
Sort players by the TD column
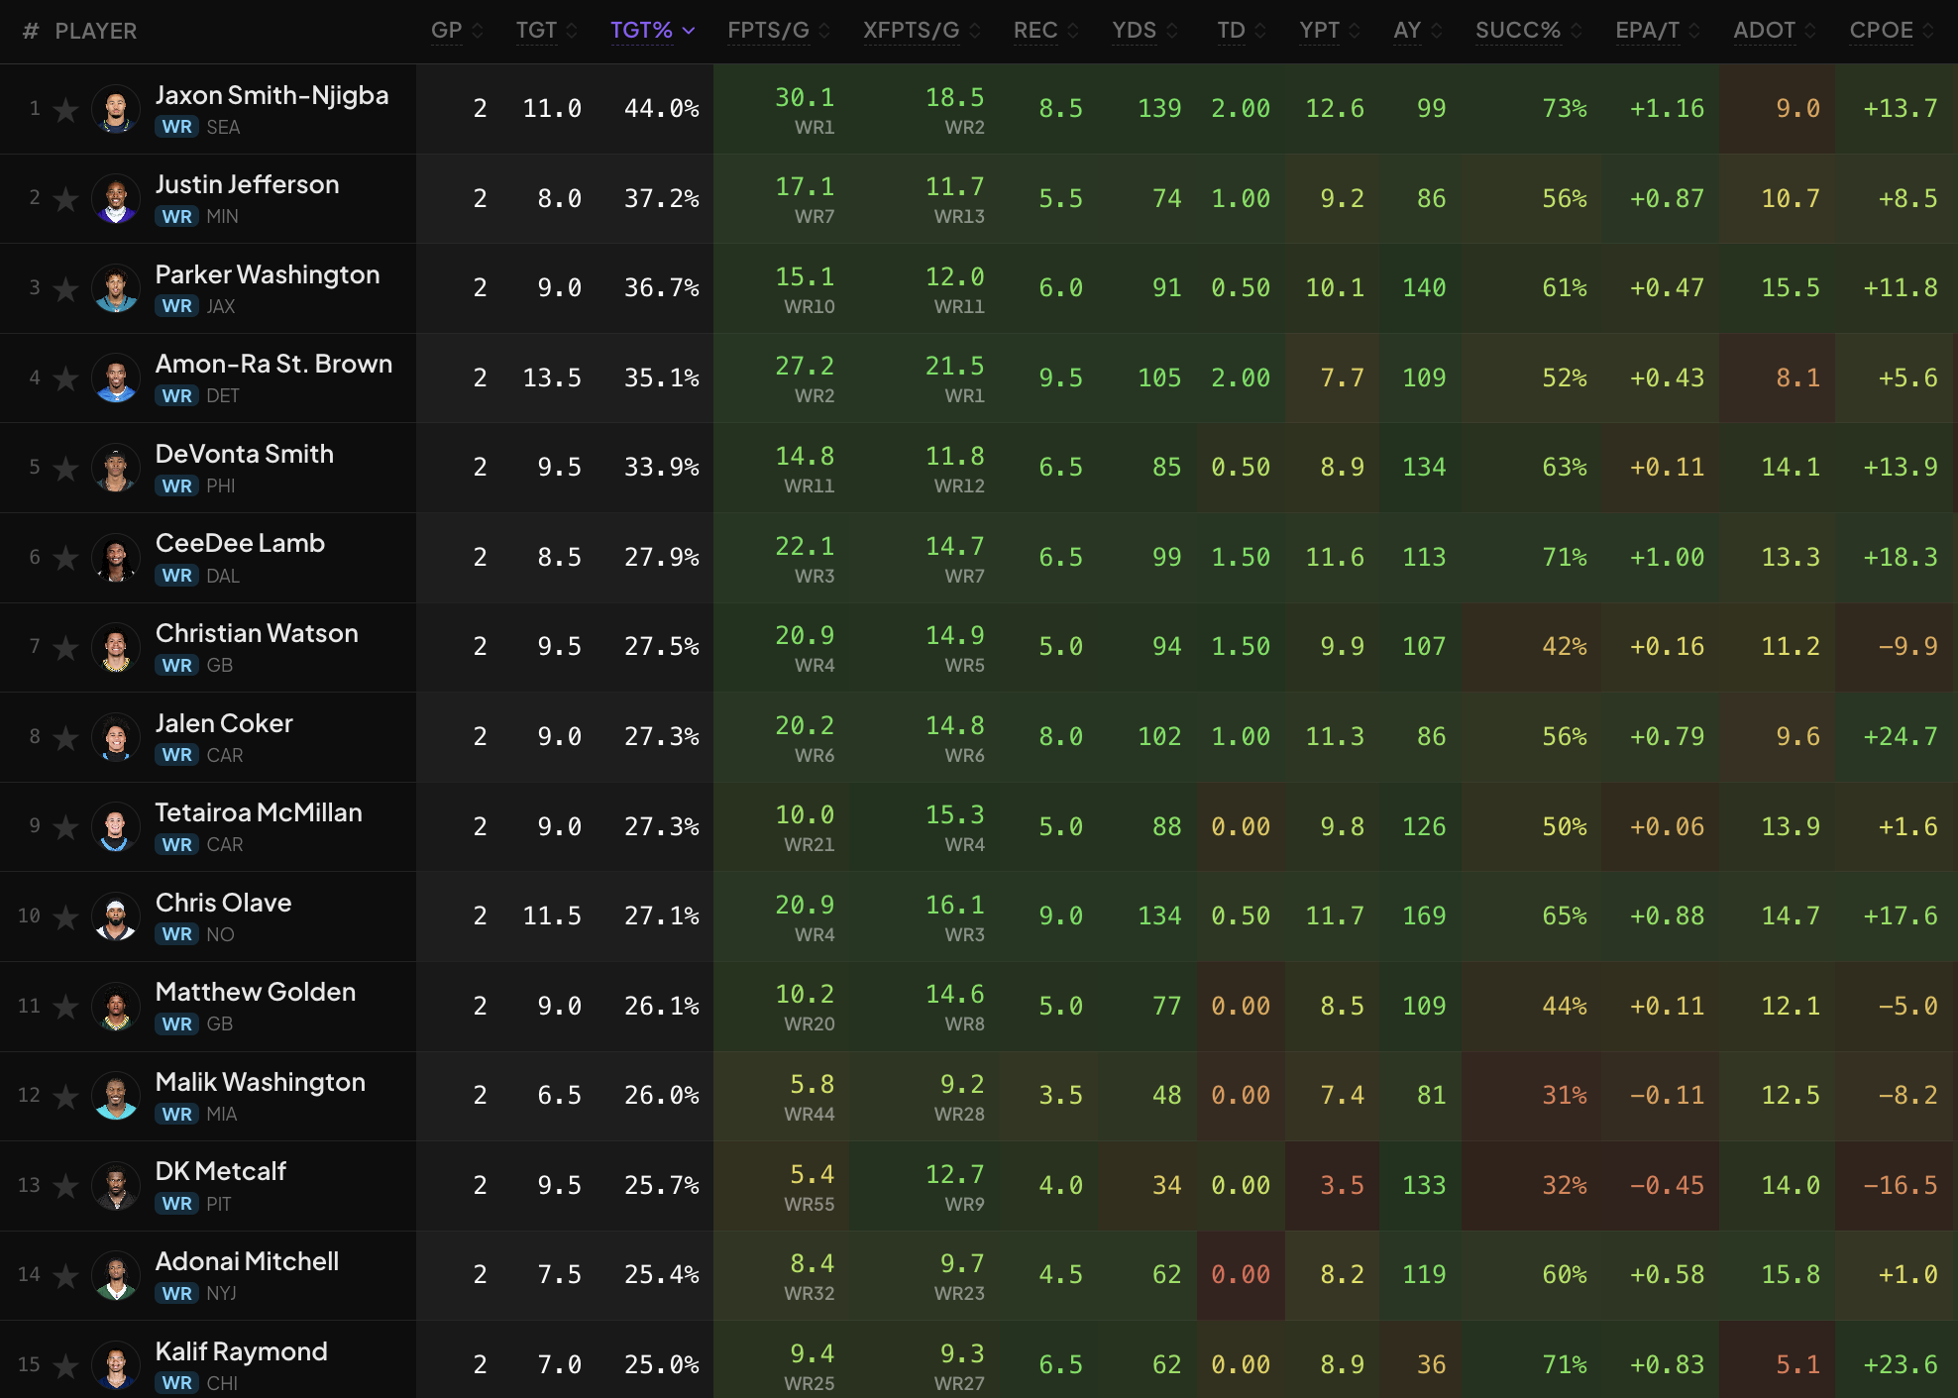1242,31
